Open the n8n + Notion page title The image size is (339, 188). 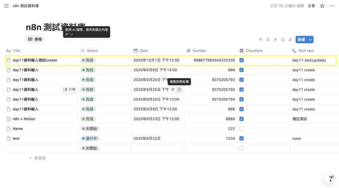[24, 119]
